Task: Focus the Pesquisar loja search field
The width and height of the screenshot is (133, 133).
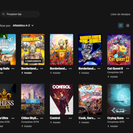Action: (20, 14)
